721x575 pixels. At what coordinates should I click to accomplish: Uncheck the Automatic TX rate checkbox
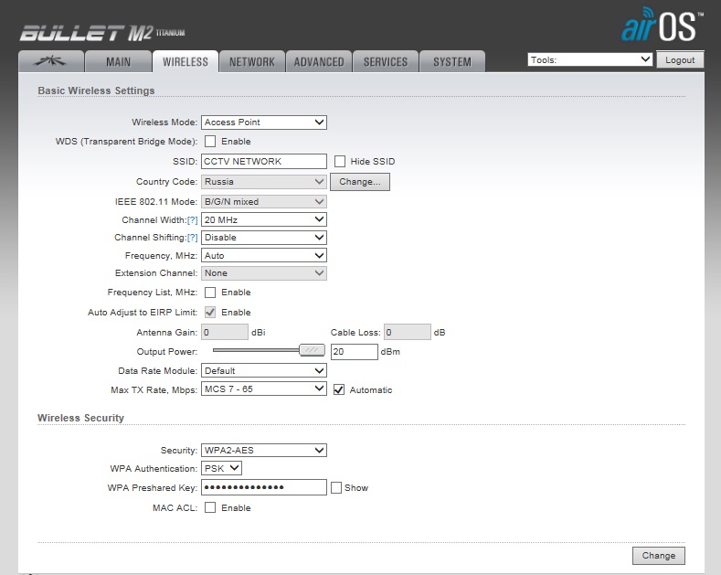(339, 389)
